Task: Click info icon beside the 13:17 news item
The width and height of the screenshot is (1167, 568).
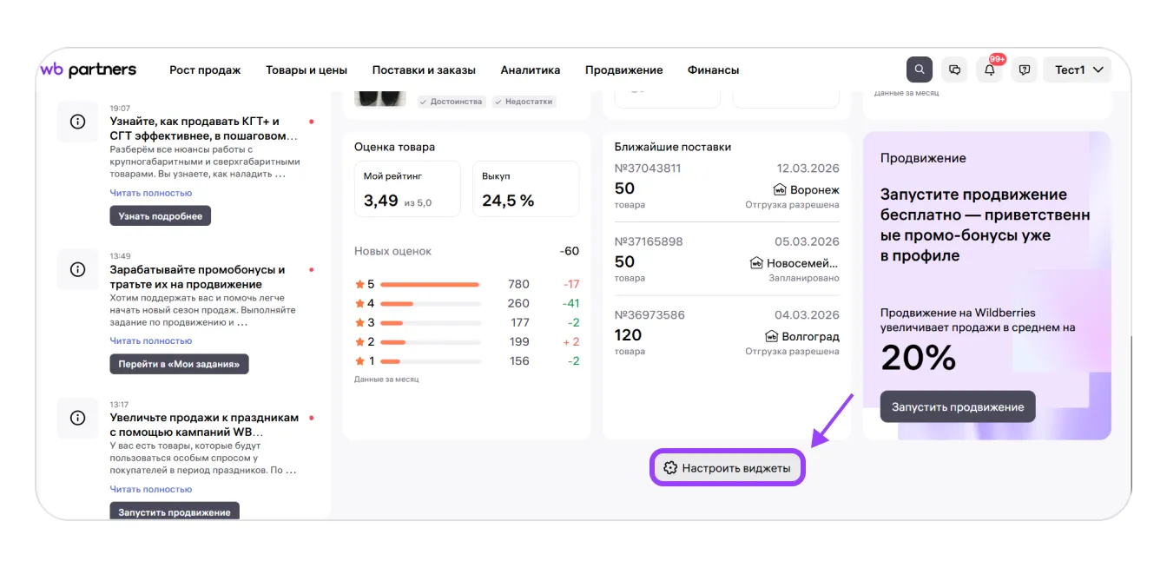Action: pos(77,418)
